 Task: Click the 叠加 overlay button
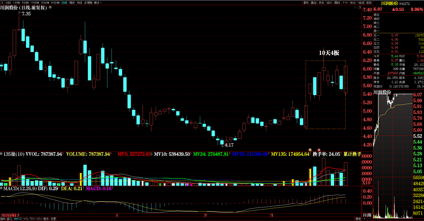coord(314,2)
